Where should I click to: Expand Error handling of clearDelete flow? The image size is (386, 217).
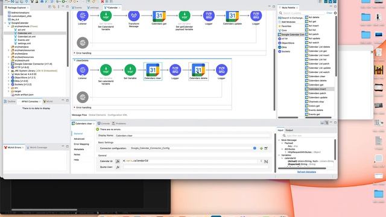click(75, 107)
